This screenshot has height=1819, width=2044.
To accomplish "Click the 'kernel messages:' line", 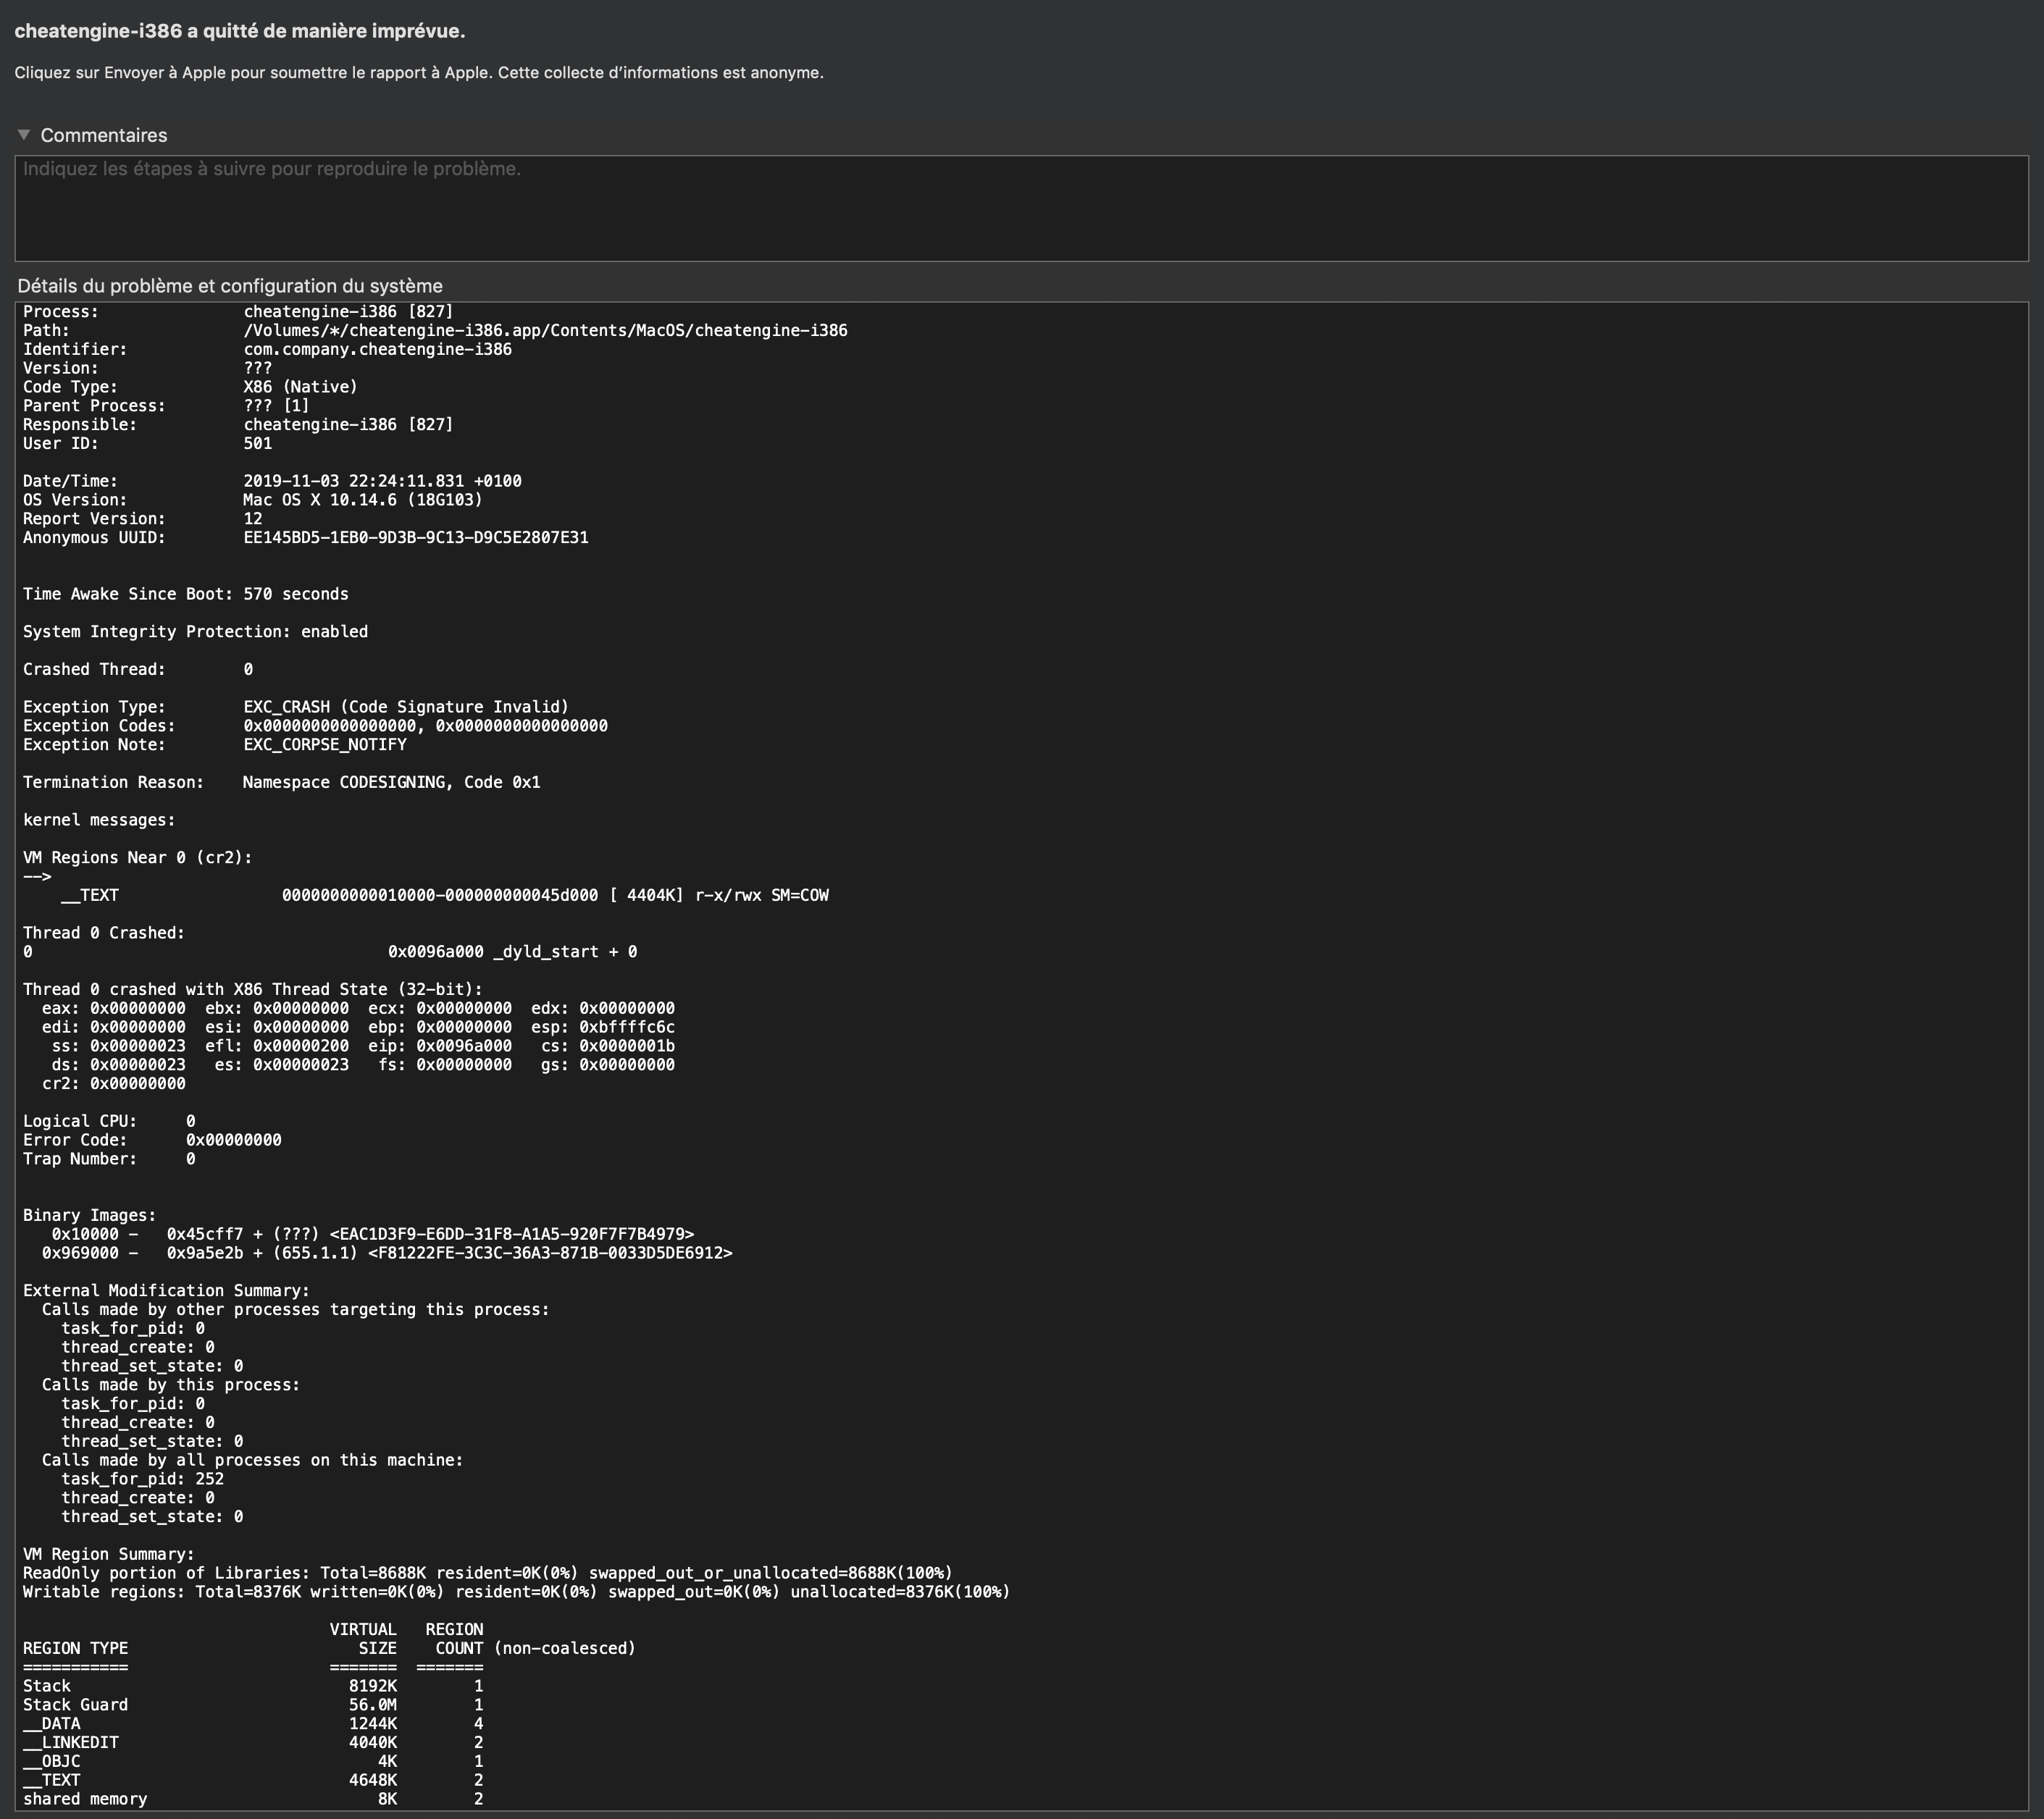I will coord(99,820).
